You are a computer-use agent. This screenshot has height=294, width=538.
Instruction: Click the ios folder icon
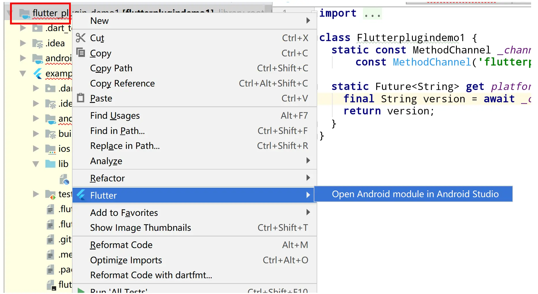[x=51, y=149]
